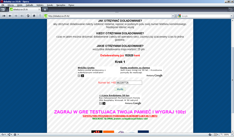Show previous ad in the lower ad block
Image resolution: width=234 pixels, height=137 pixels.
pos(100,104)
